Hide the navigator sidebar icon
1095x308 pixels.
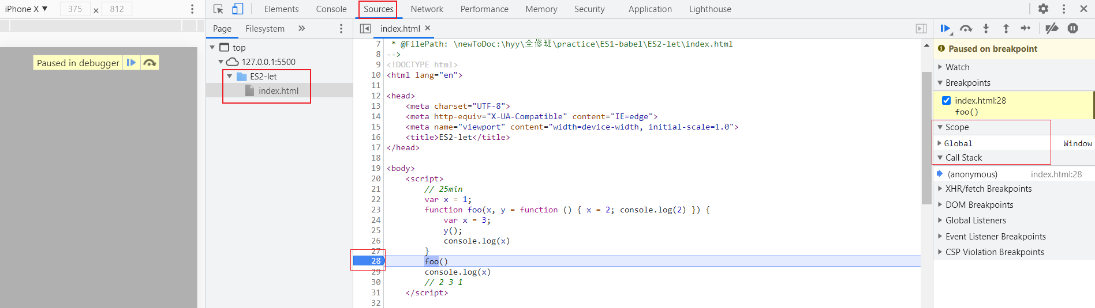(x=365, y=29)
